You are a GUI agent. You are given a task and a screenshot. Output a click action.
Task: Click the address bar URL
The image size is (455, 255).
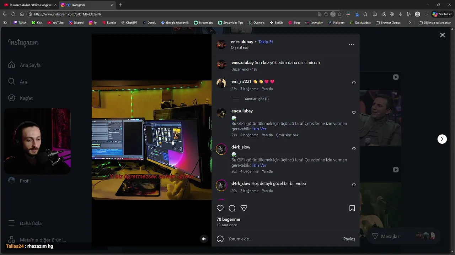[68, 14]
